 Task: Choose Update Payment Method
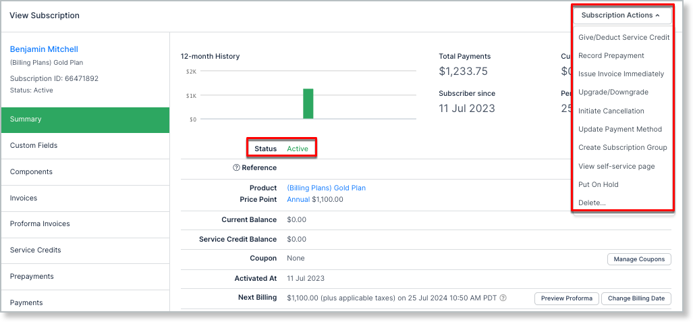coord(619,129)
